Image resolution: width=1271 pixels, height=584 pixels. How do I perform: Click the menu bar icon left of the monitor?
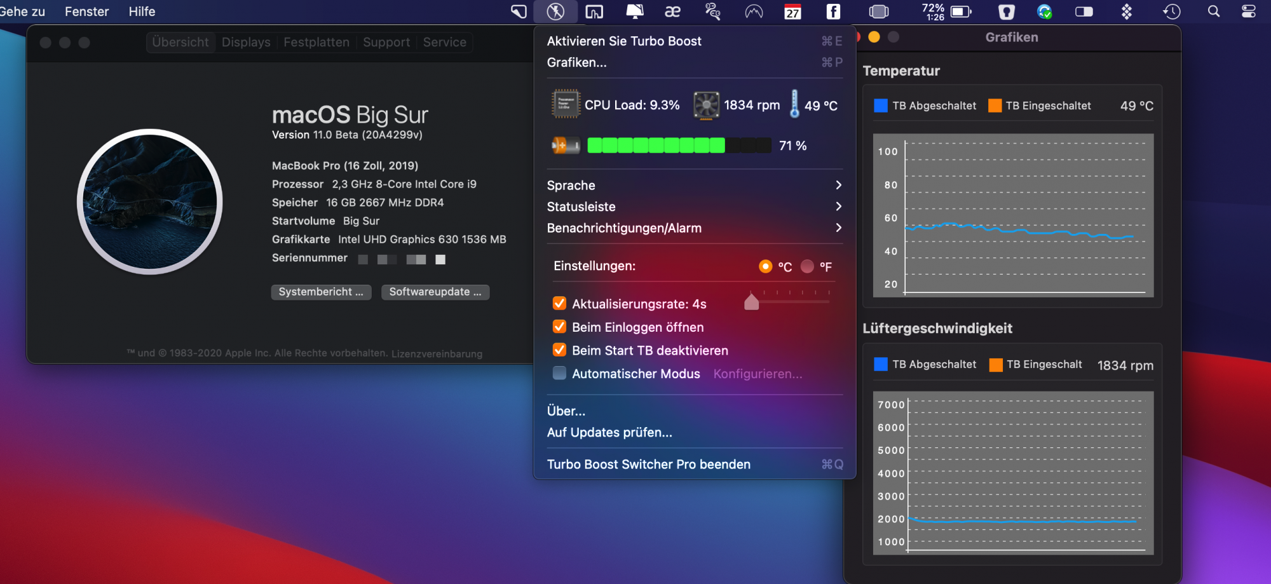594,11
